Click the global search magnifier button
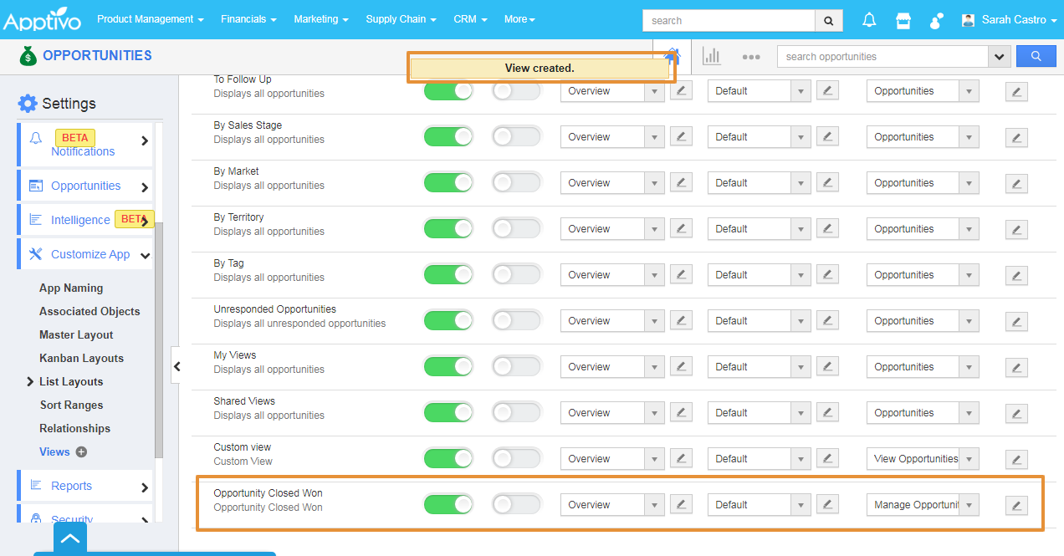This screenshot has width=1064, height=556. 828,21
